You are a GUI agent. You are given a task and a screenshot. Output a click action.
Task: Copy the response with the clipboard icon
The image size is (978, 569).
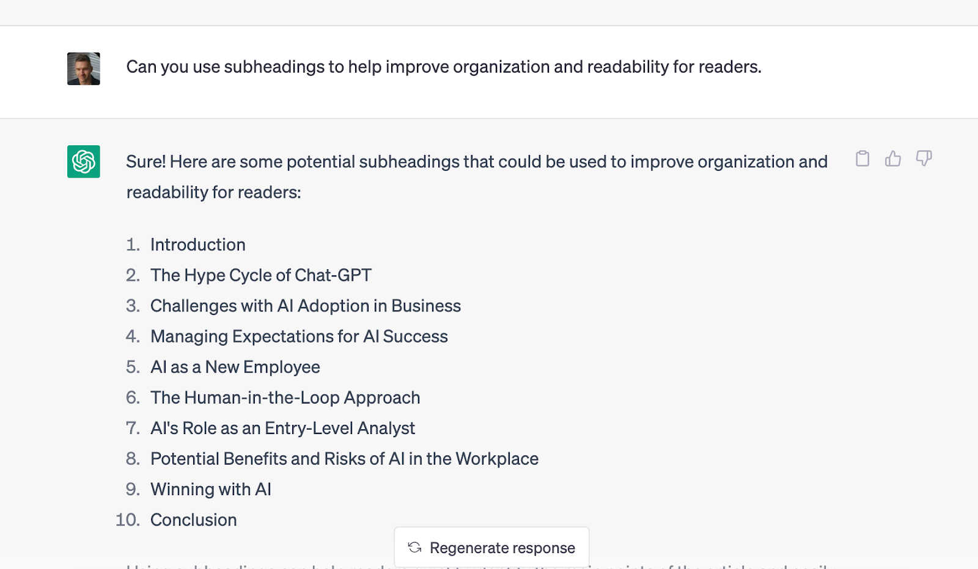[862, 159]
